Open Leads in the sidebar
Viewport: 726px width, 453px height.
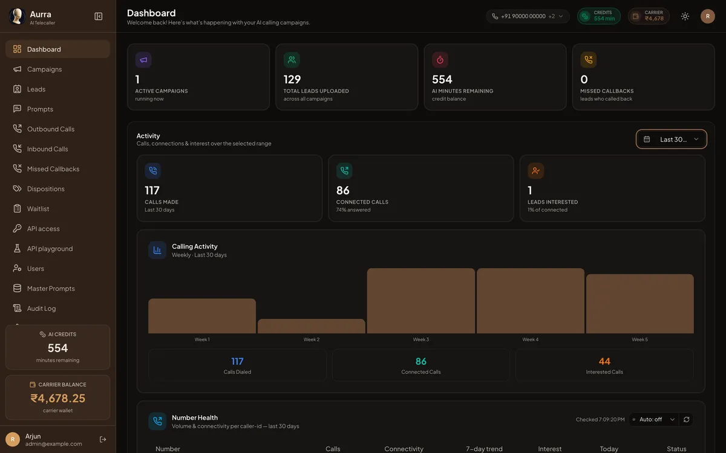tap(57, 89)
